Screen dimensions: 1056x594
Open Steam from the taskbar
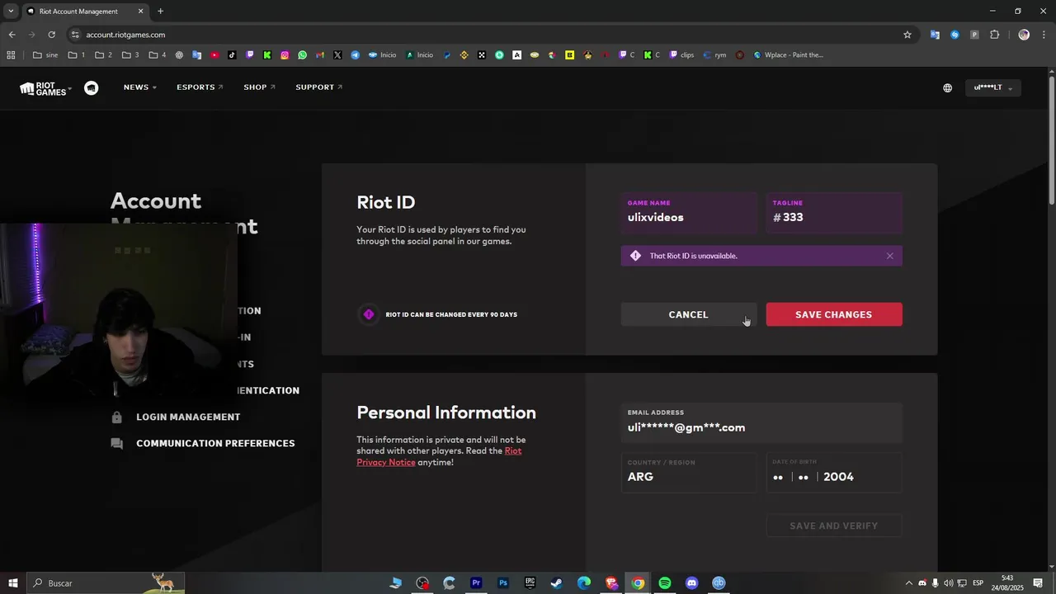[x=557, y=583]
